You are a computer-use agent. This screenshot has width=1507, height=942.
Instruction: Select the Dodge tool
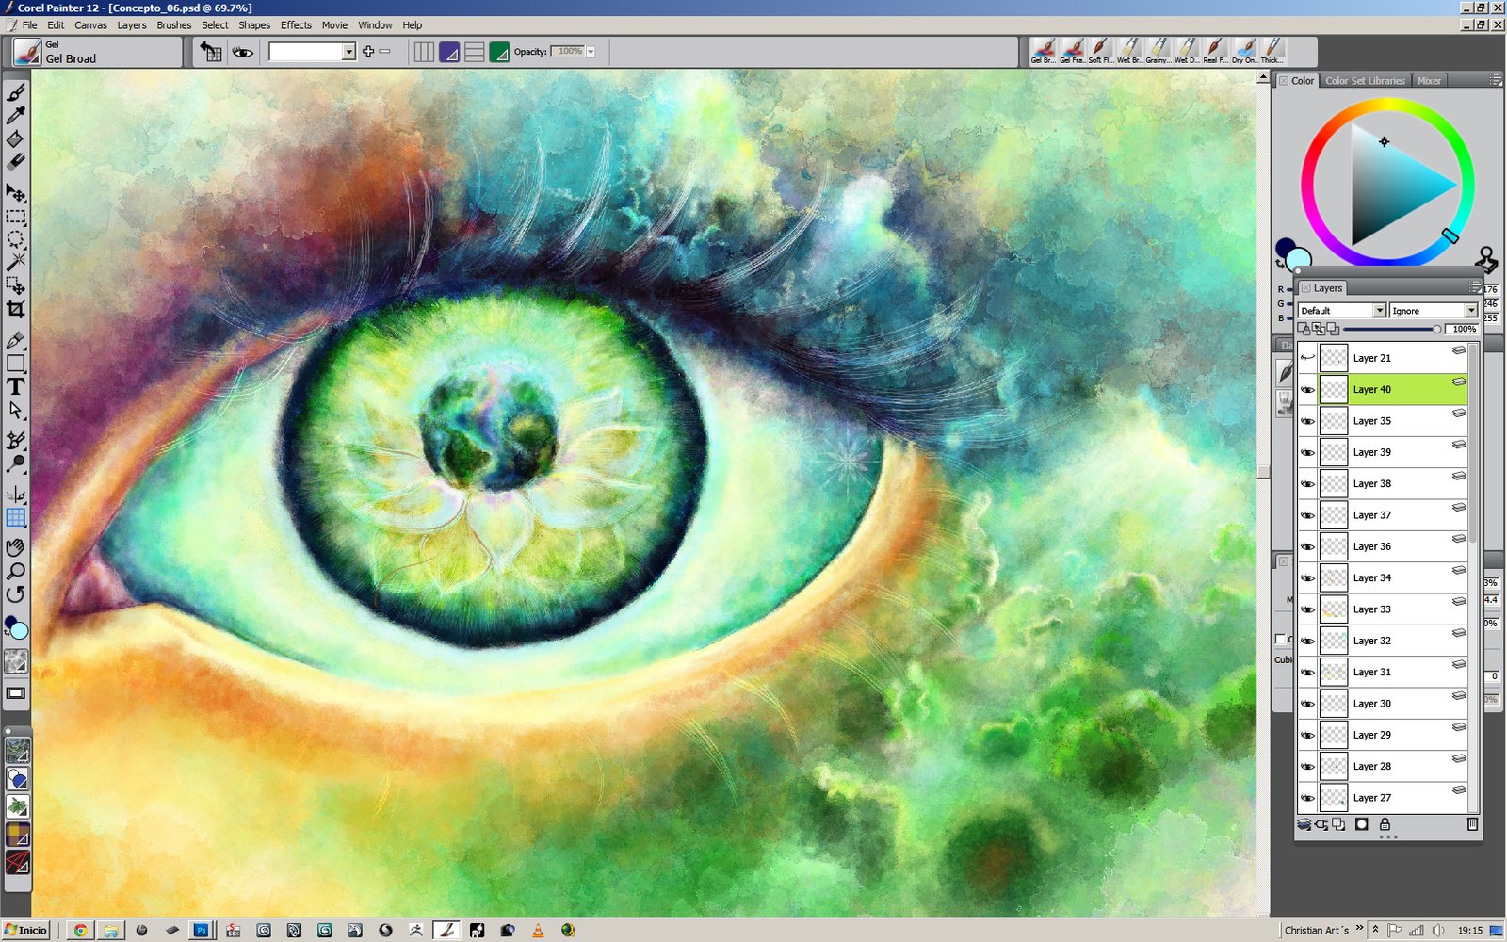16,463
